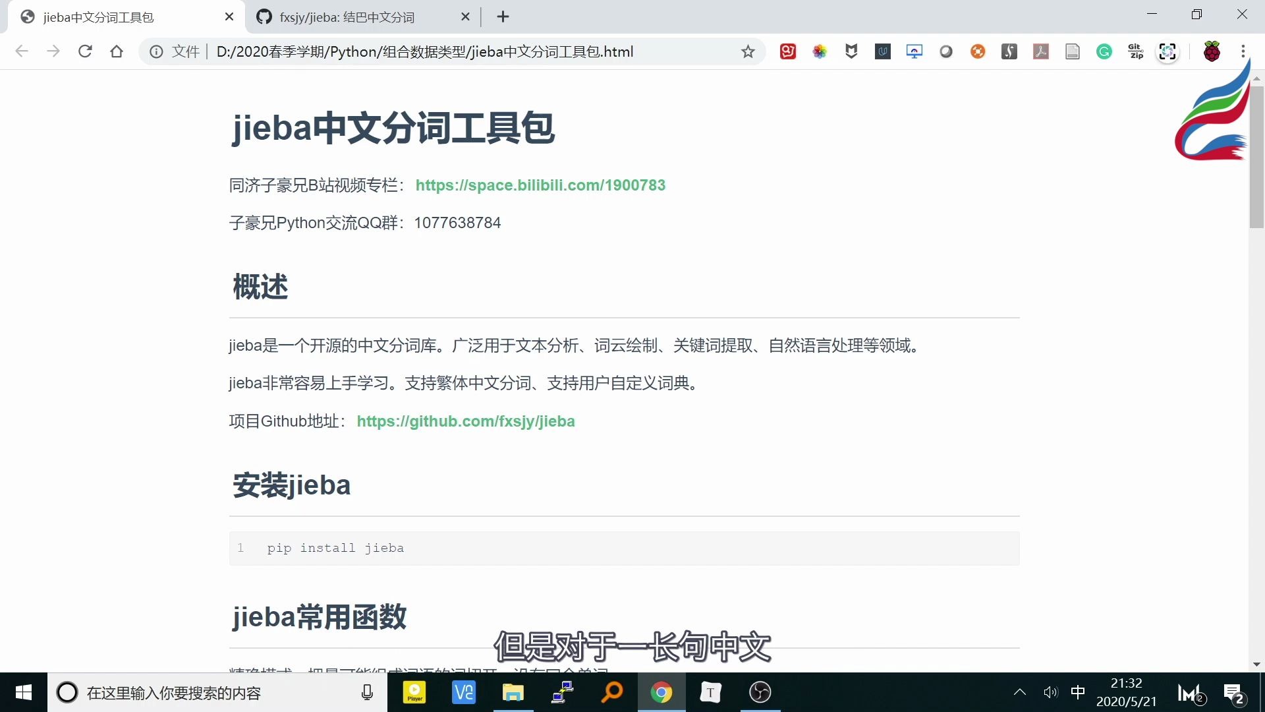Bookmark this page with the star icon
1265x712 pixels.
[748, 51]
